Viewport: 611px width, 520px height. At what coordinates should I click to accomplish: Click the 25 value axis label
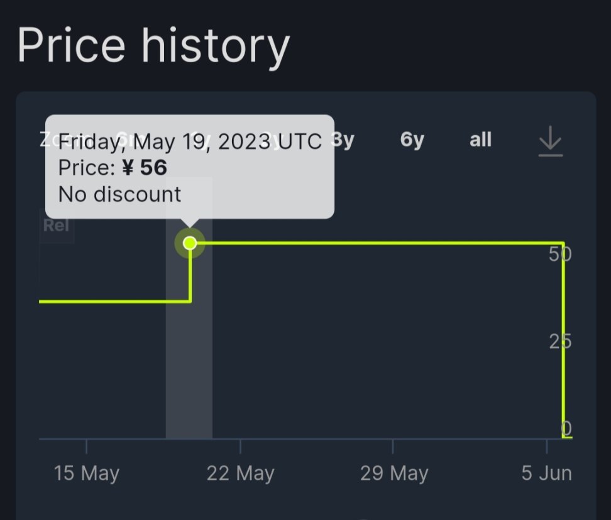[560, 341]
